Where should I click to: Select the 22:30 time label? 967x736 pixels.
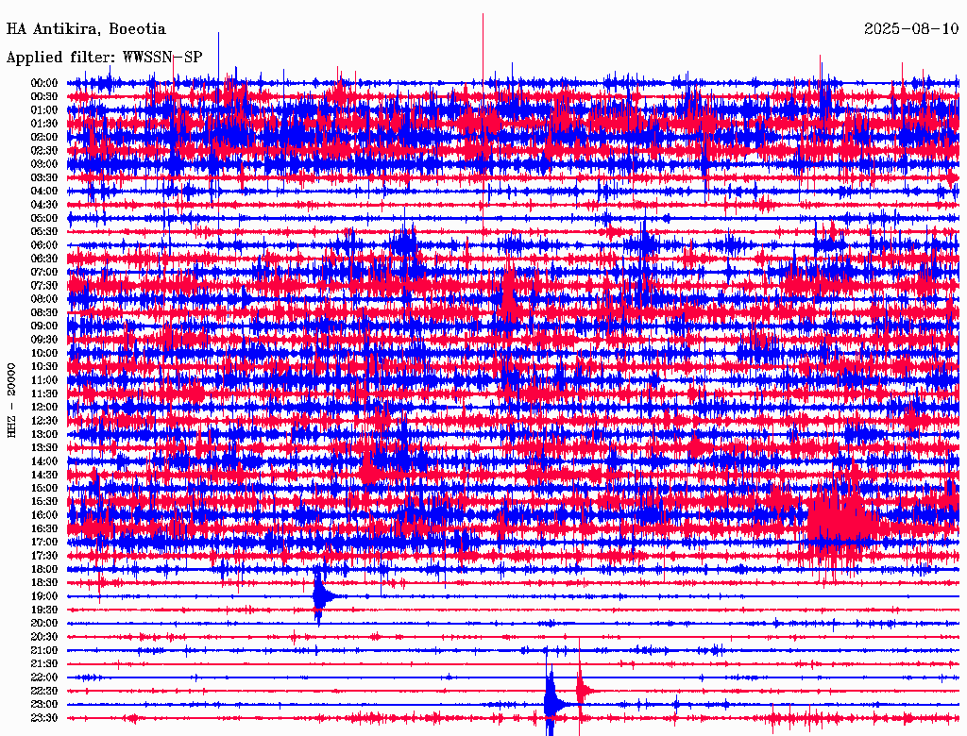pyautogui.click(x=43, y=691)
